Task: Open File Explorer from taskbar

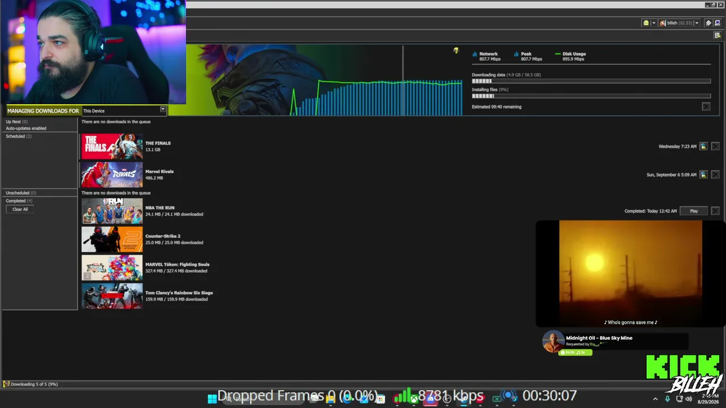Action: click(x=330, y=398)
